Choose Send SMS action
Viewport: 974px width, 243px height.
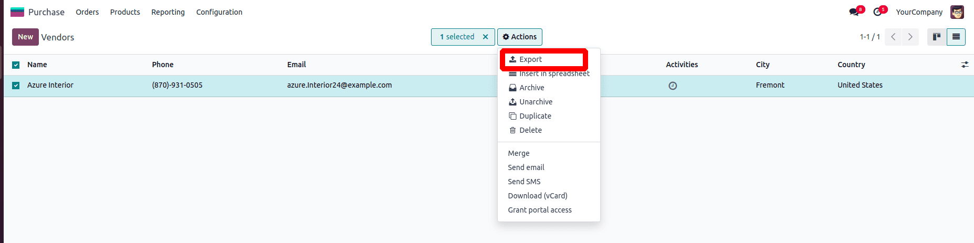point(549,182)
